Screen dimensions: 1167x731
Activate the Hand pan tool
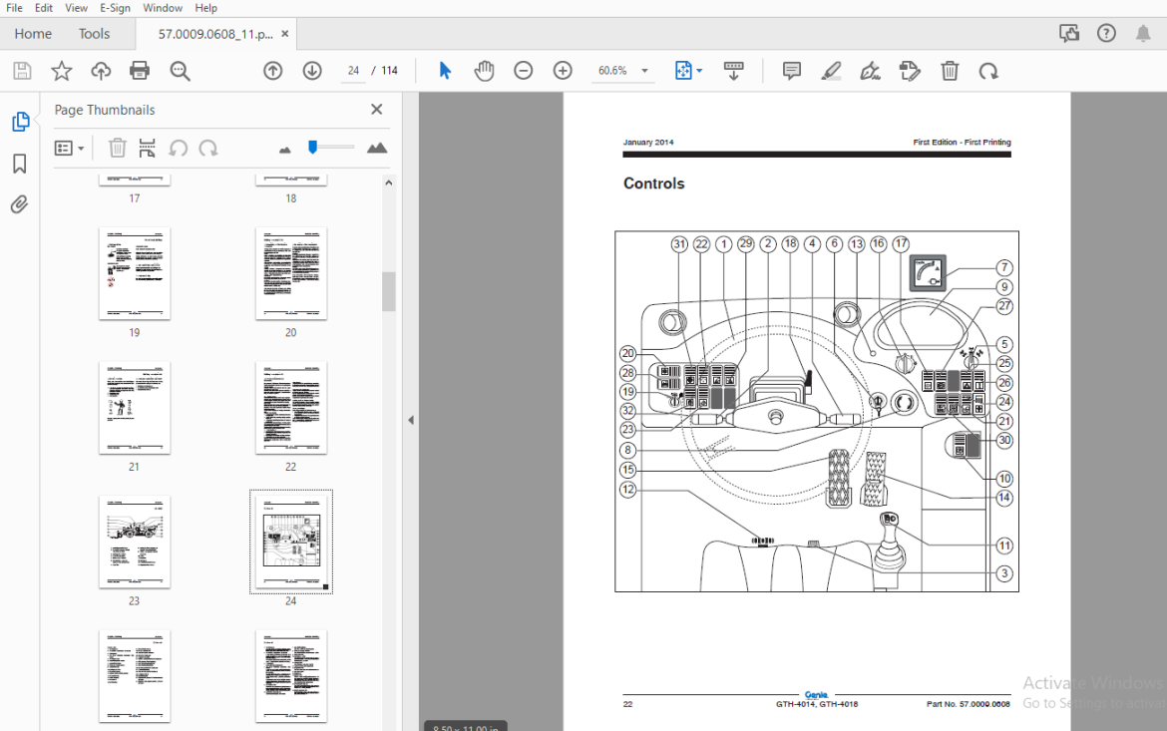pos(484,71)
